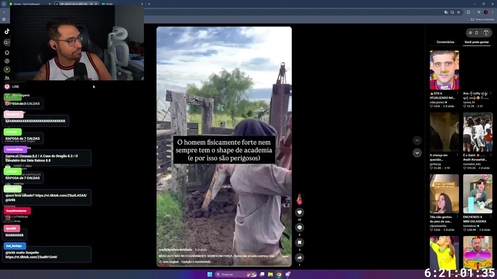Screen dimensions: 497x279
Task: Click the video progress bar
Action: pos(224,266)
